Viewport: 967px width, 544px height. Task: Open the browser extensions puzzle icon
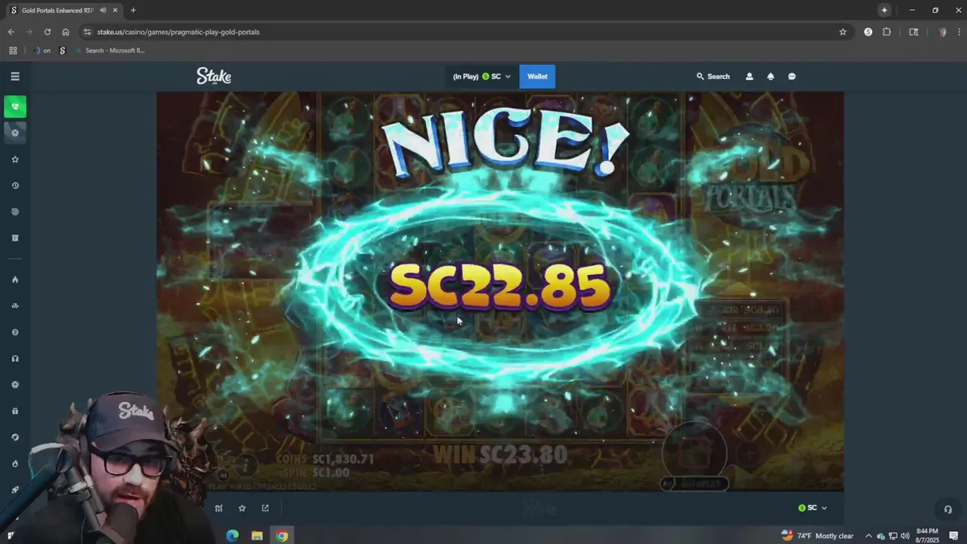click(x=887, y=32)
